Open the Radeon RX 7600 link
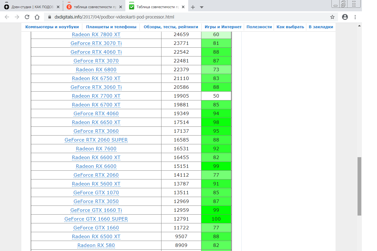The width and height of the screenshot is (377, 251). [96, 149]
